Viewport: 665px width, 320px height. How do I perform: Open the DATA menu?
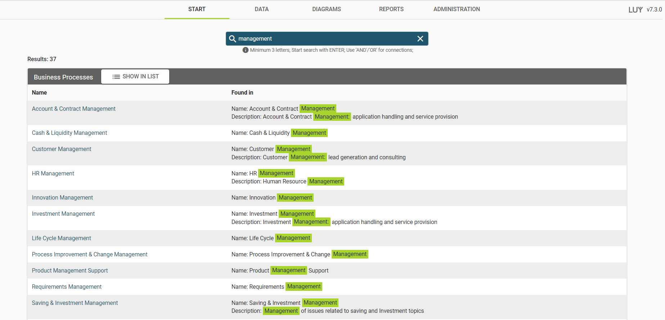point(261,9)
